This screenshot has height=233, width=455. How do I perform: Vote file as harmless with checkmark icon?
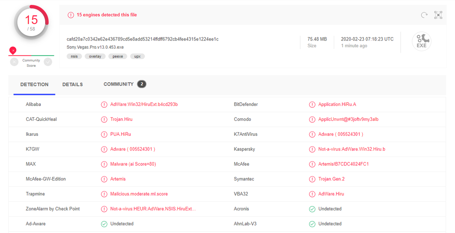click(48, 62)
